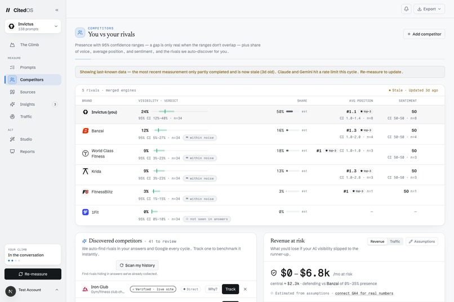Click Invictus top-3 position badge
The height and width of the screenshot is (302, 454).
[366, 111]
